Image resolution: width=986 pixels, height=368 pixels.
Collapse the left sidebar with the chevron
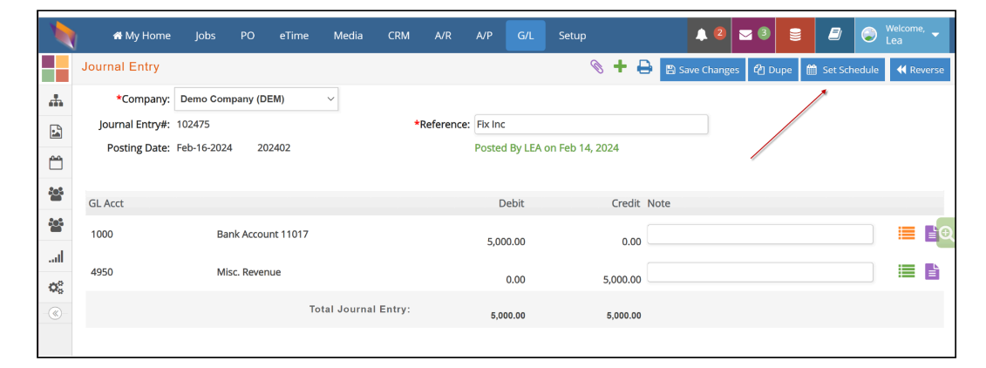(55, 313)
